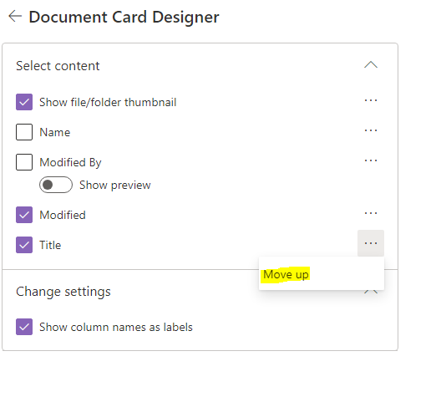The image size is (441, 397).
Task: Turn on the Show preview toggle
Action: pyautogui.click(x=56, y=185)
